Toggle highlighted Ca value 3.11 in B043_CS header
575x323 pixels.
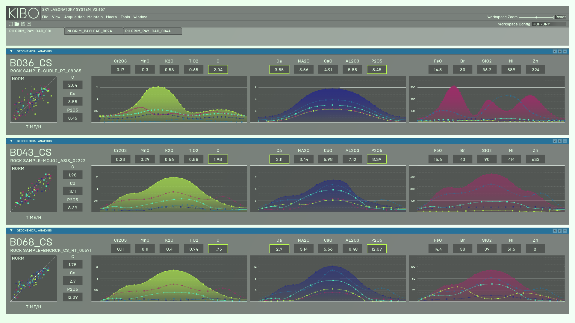279,159
